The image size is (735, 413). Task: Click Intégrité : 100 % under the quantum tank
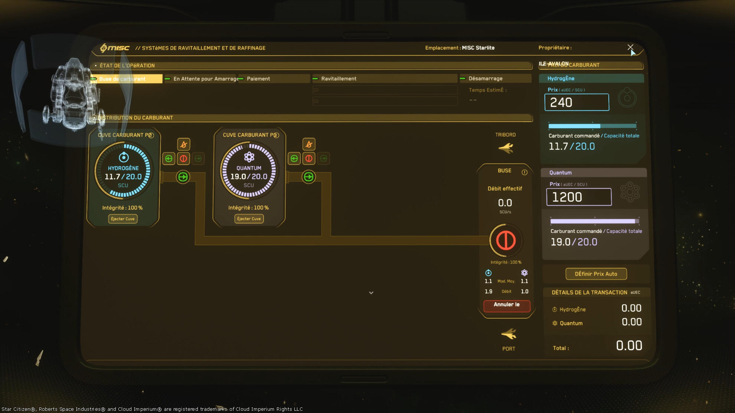(248, 208)
